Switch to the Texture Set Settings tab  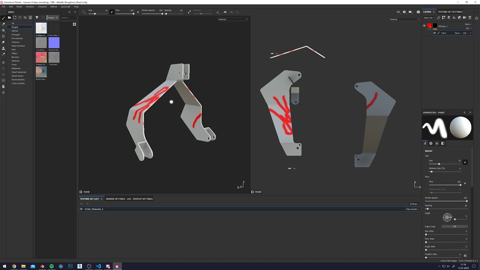(450, 12)
